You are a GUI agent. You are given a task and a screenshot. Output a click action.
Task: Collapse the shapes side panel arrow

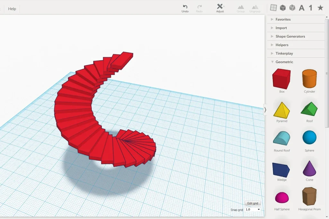click(x=265, y=110)
